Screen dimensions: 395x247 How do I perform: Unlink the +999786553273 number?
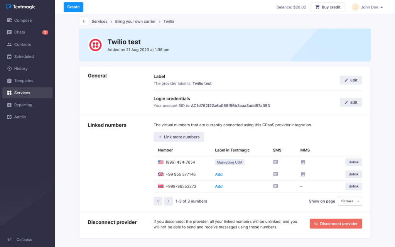(353, 186)
